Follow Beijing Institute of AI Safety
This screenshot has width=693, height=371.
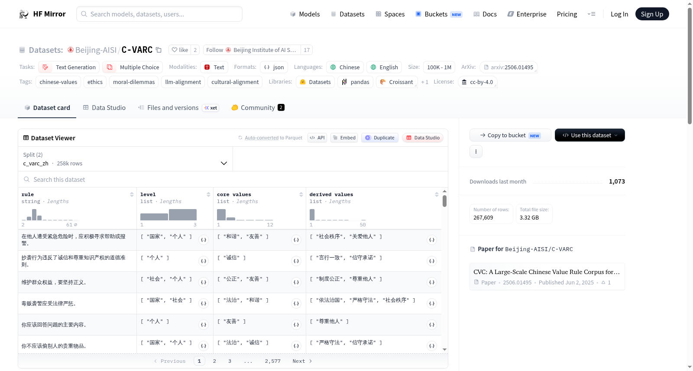click(x=252, y=50)
